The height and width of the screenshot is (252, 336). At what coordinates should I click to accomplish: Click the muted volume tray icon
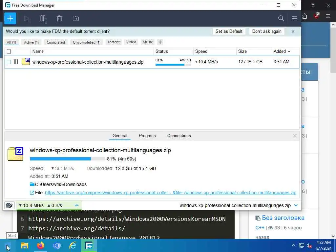(309, 245)
